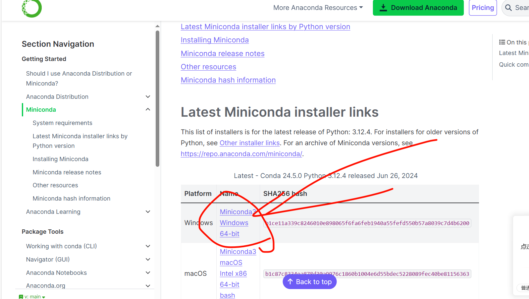Screen dimensions: 529x299
Task: Open Miniconda hash information in sidebar
Action: (x=71, y=198)
